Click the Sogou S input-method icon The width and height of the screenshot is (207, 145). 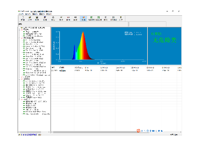(138, 130)
